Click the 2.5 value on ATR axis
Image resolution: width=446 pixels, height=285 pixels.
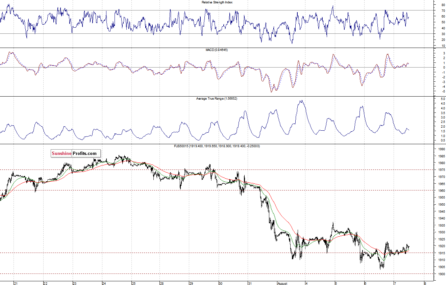click(x=443, y=122)
